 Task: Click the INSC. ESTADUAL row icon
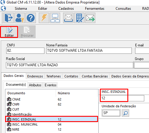[9, 119]
